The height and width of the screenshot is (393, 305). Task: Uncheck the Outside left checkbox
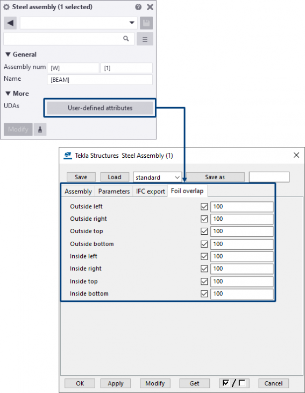204,207
